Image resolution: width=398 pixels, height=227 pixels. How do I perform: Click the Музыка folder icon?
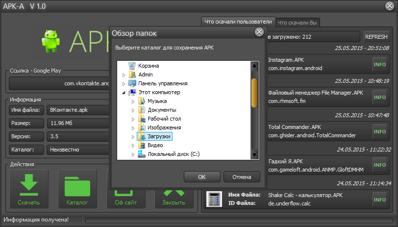(141, 101)
